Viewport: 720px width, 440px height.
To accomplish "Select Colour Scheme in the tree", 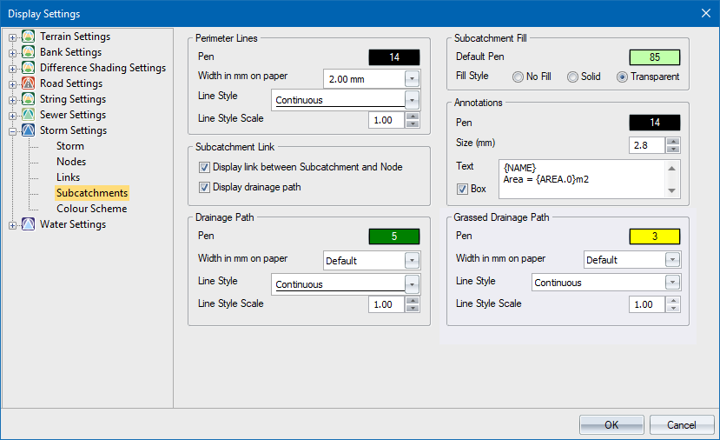I will coord(91,209).
